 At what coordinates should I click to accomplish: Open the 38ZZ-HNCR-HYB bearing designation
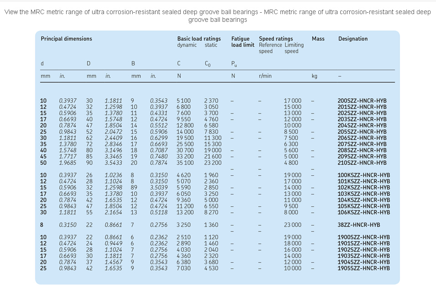[358, 225]
